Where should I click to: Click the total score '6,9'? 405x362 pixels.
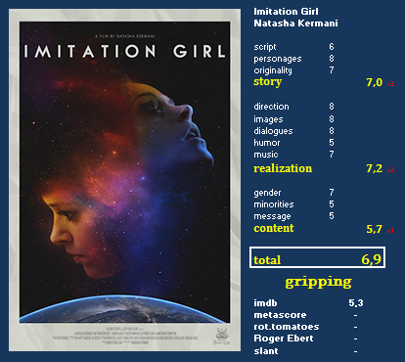[372, 259]
